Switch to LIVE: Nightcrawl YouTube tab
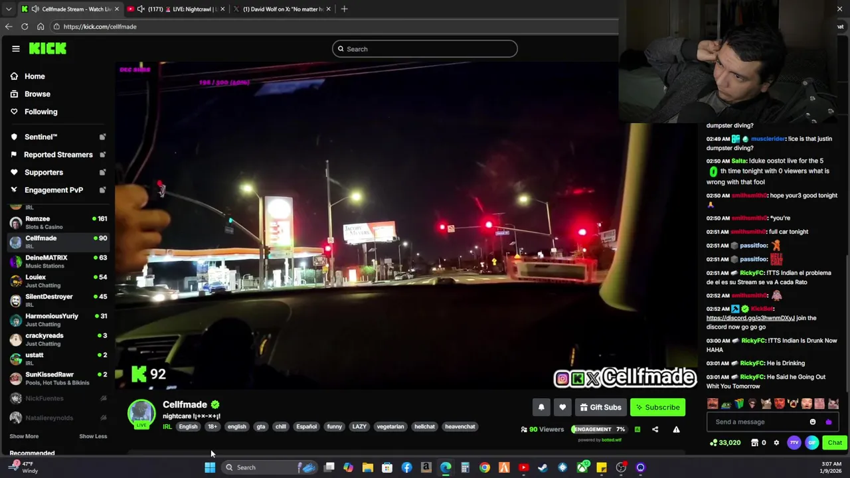850x478 pixels. pyautogui.click(x=176, y=9)
